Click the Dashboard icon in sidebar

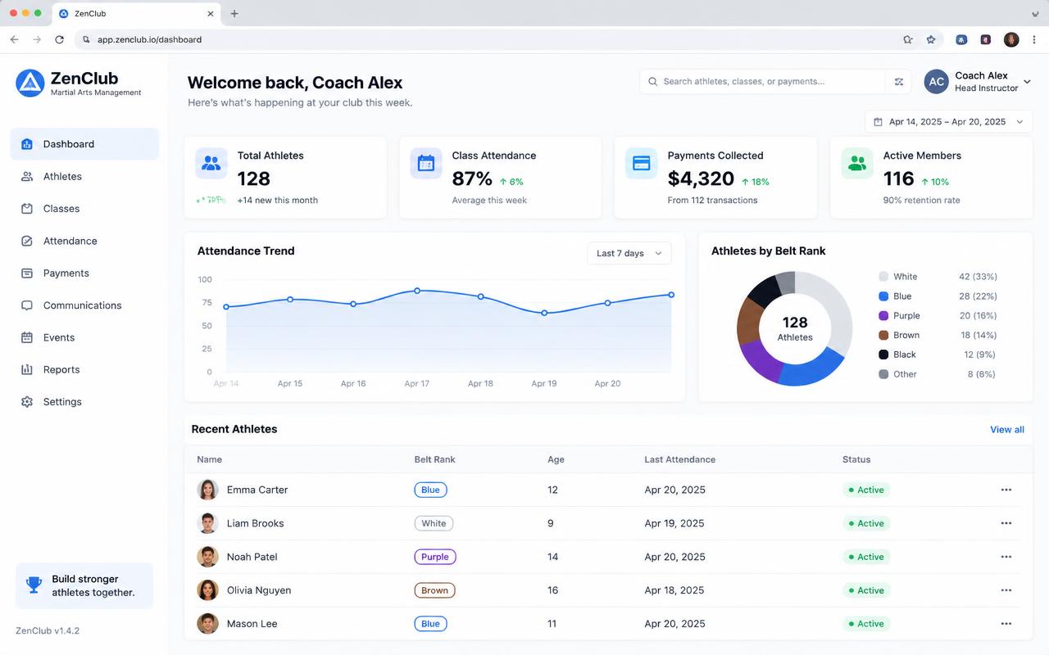click(27, 144)
